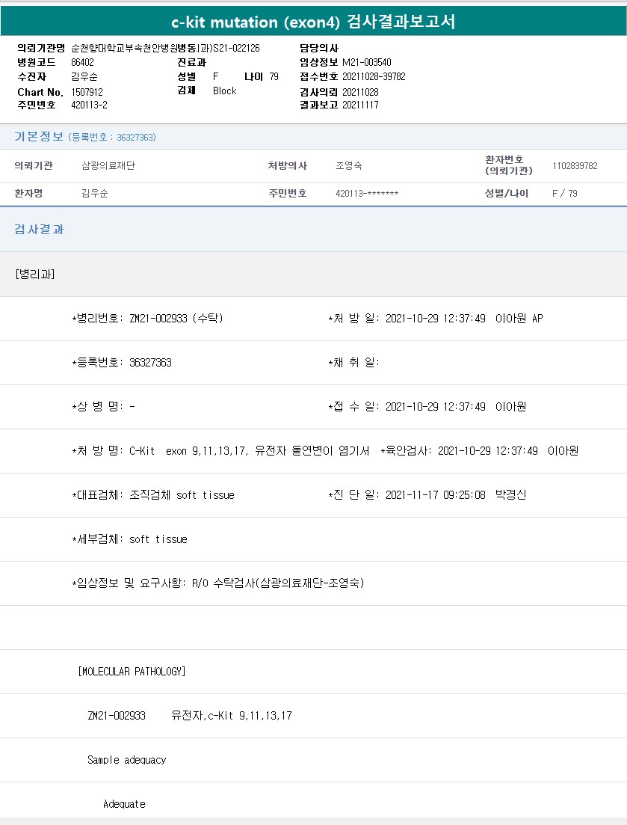Select registration number '(등록번호 : 36327363)' in heading
The image size is (627, 825).
point(112,138)
